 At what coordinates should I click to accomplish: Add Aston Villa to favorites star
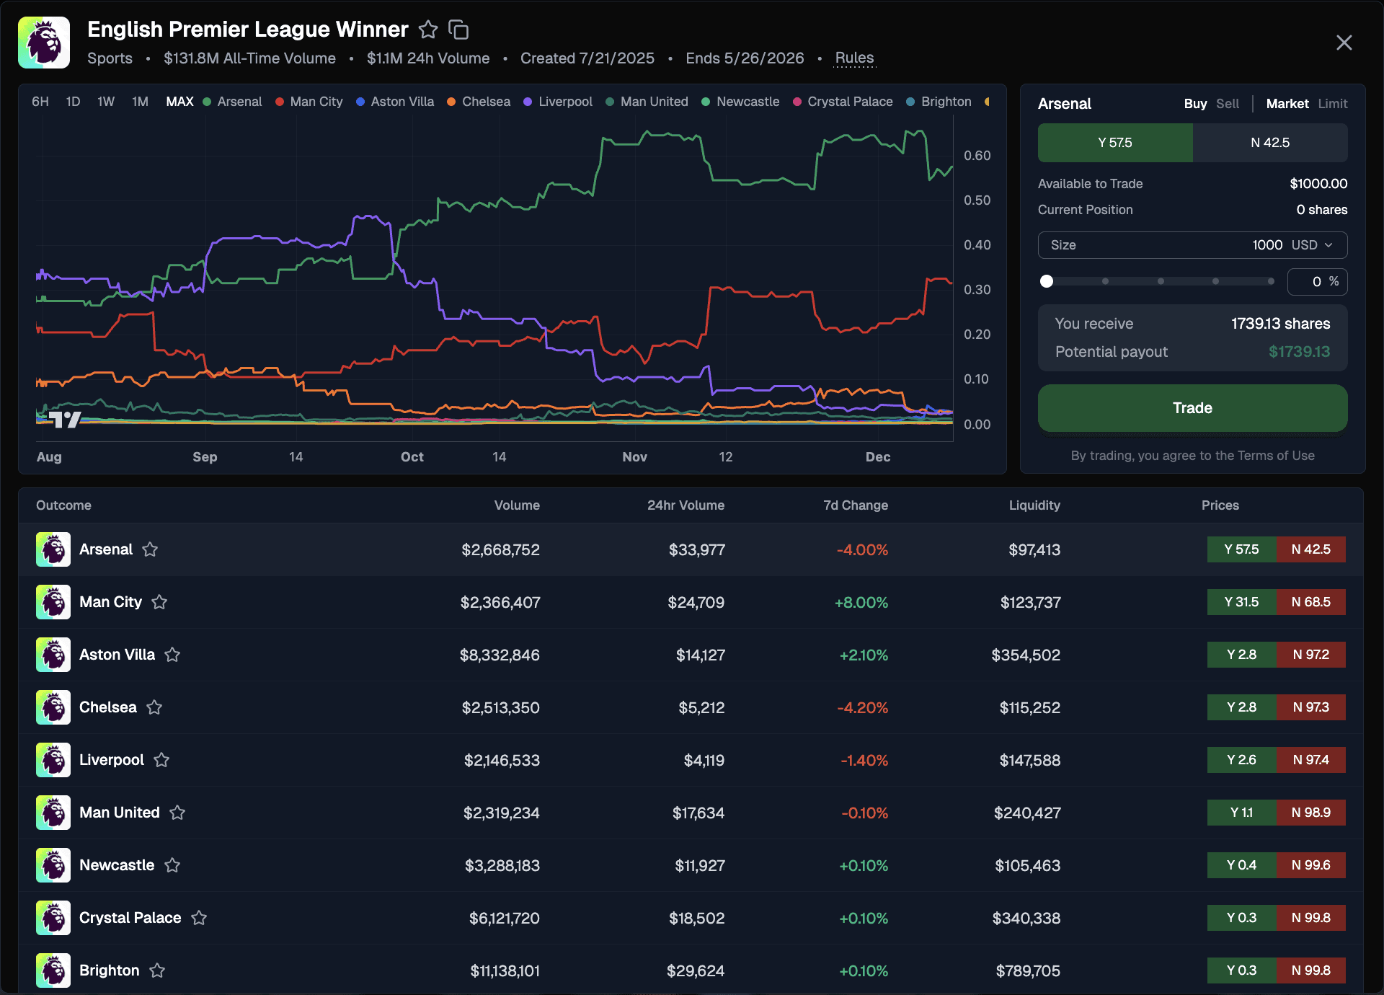pos(172,655)
